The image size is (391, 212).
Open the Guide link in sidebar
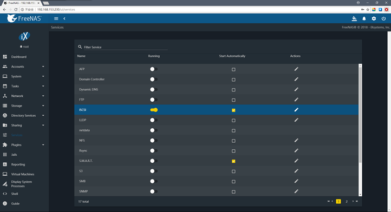tap(24, 203)
